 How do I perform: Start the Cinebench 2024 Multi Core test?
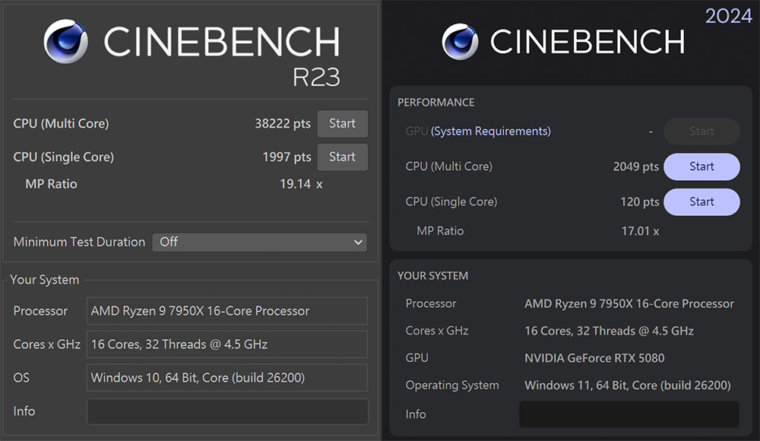(x=701, y=167)
